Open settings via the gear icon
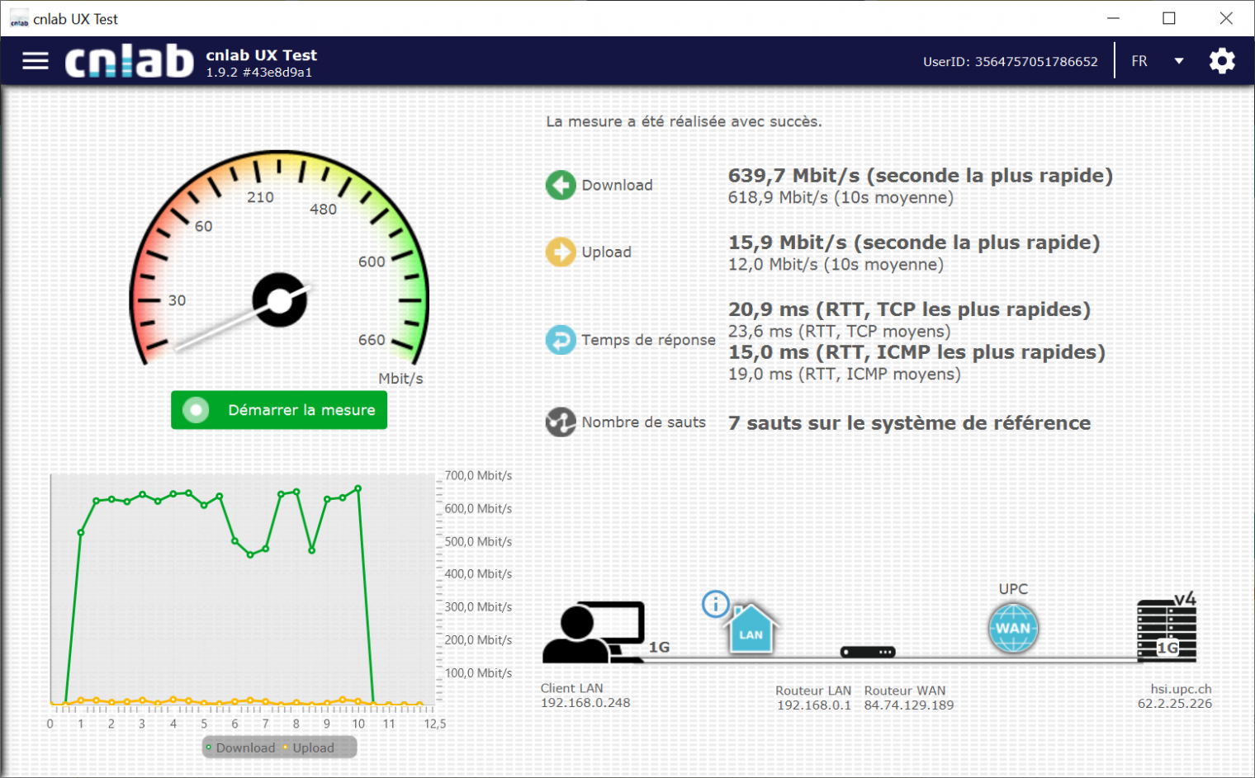The image size is (1255, 778). coord(1222,61)
